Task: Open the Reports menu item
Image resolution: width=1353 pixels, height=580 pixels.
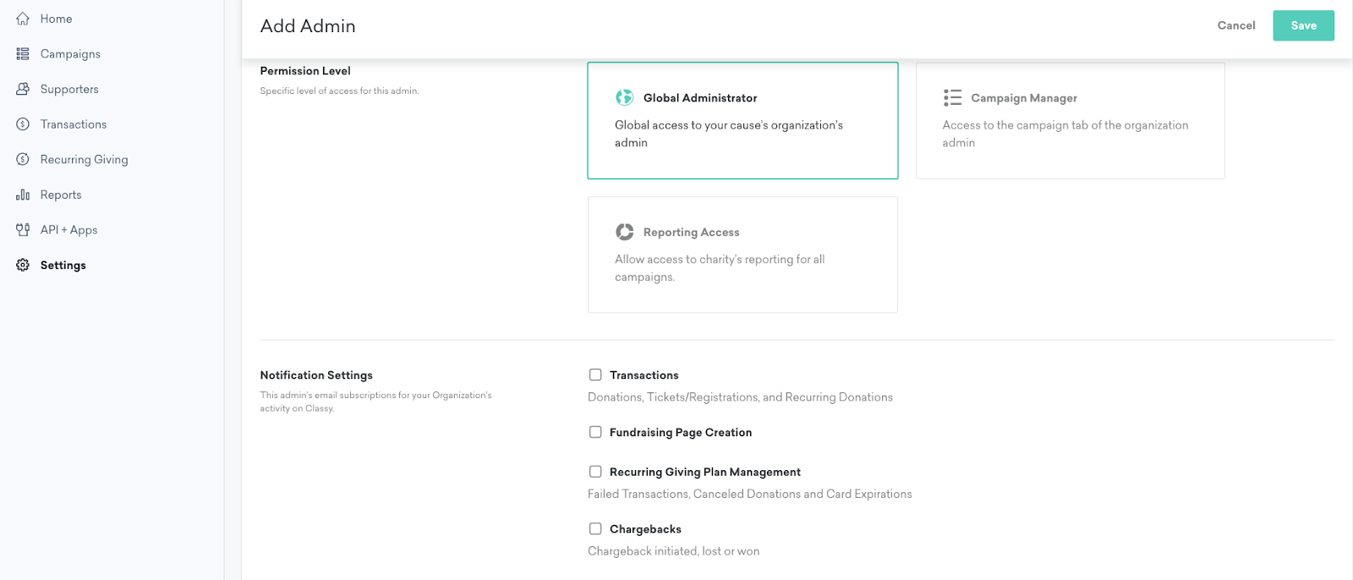Action: click(61, 194)
